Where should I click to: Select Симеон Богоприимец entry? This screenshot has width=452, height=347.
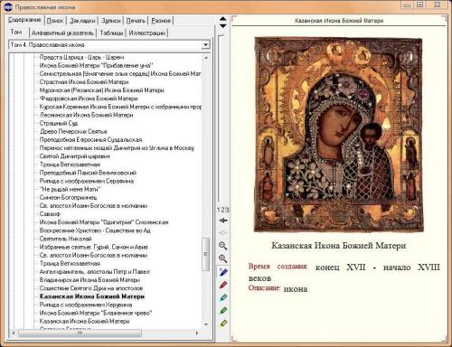(x=68, y=197)
